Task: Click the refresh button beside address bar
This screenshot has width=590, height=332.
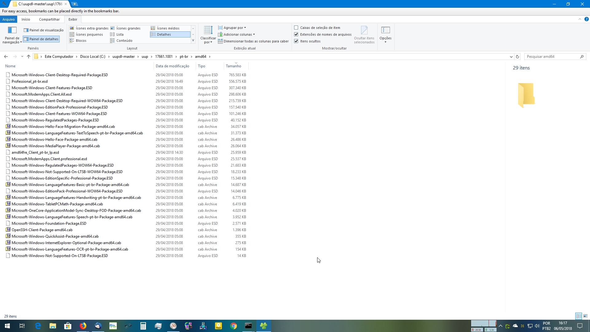Action: pyautogui.click(x=517, y=57)
